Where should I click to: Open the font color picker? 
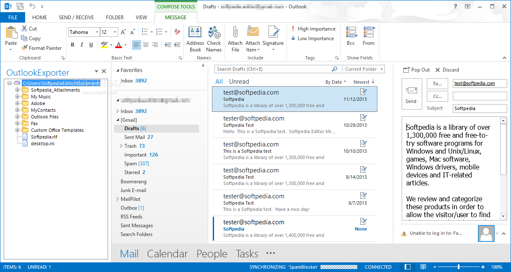click(124, 45)
